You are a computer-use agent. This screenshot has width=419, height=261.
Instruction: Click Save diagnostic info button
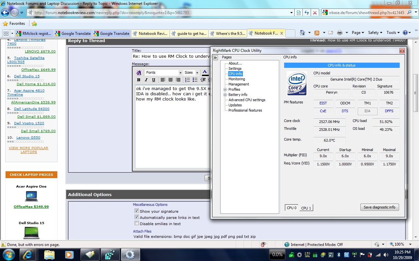coord(379,207)
